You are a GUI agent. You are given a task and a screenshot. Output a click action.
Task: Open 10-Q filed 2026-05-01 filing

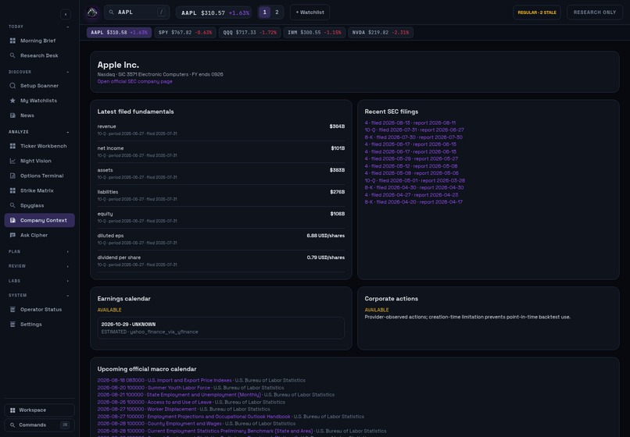tap(414, 180)
